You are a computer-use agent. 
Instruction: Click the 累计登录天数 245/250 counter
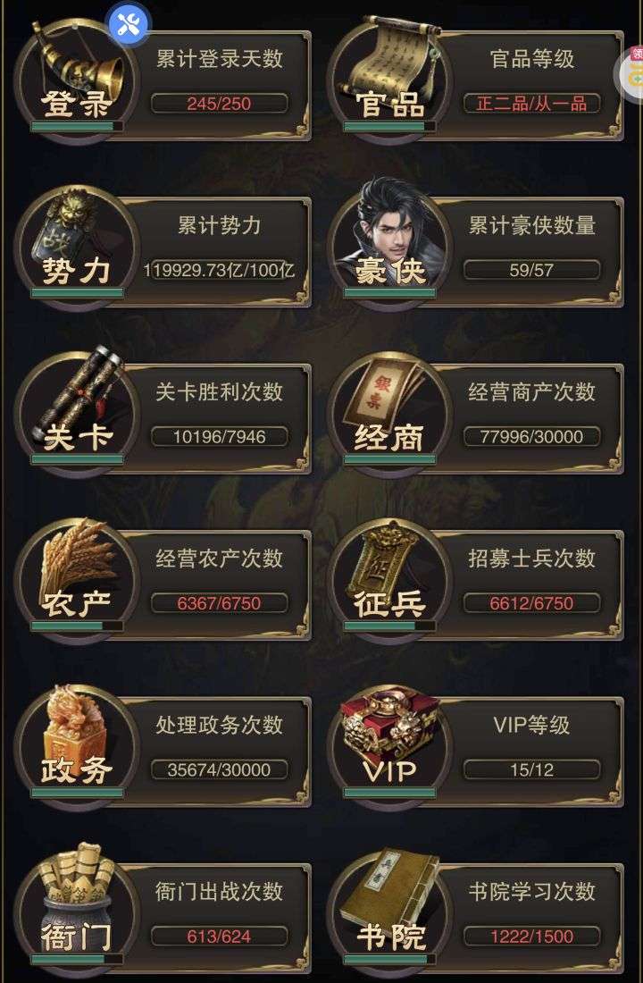pos(220,104)
